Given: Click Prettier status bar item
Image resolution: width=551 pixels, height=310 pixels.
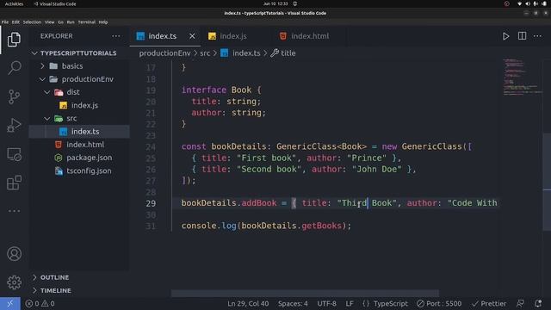Looking at the screenshot, I should pyautogui.click(x=489, y=303).
